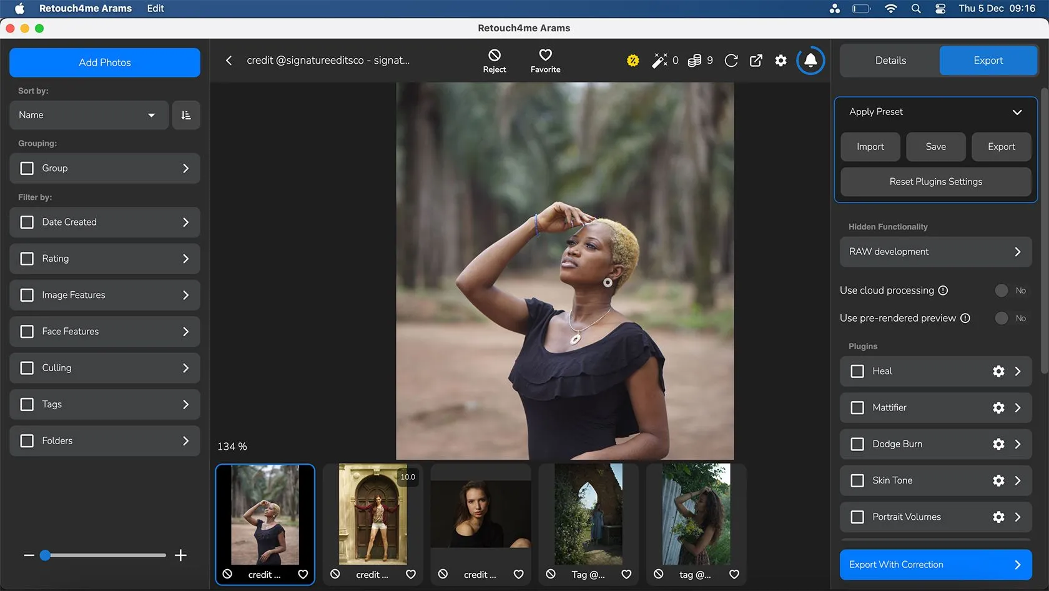
Task: Open Spotlight search in menu bar
Action: point(916,9)
